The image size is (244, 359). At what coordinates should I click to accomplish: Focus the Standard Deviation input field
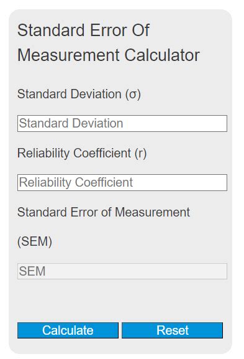coord(122,123)
